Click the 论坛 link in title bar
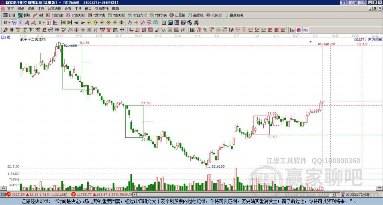383x205 pixels. (353, 3)
